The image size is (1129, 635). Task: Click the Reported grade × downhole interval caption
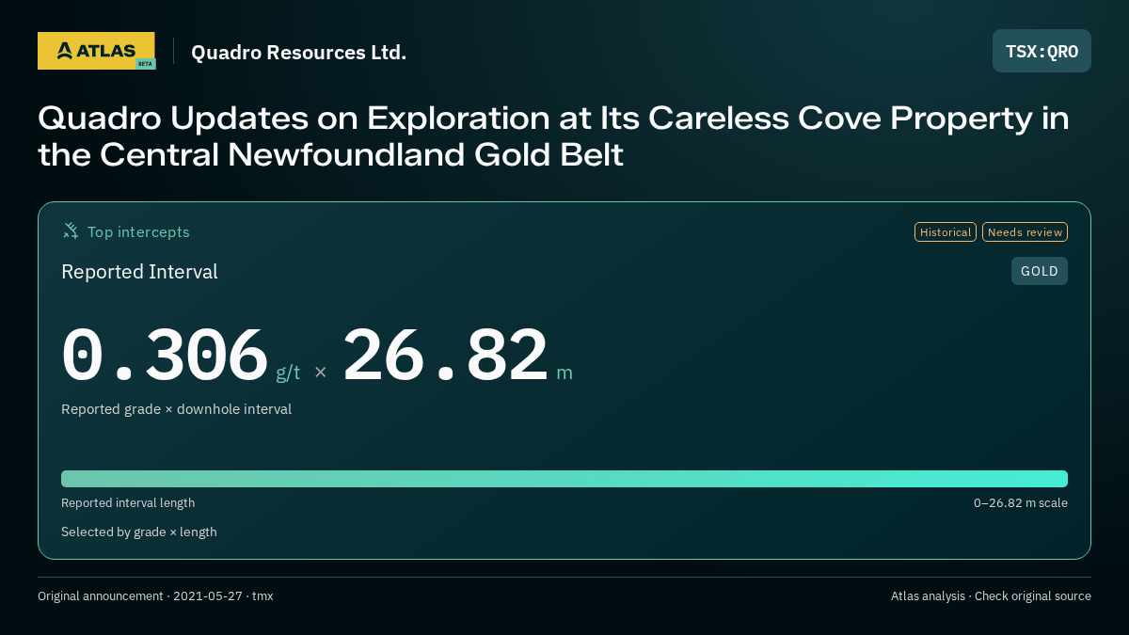(x=176, y=409)
